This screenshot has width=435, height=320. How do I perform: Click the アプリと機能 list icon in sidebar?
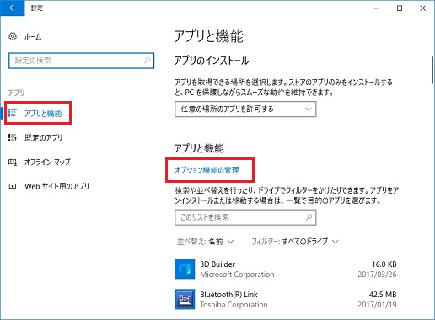click(x=13, y=113)
